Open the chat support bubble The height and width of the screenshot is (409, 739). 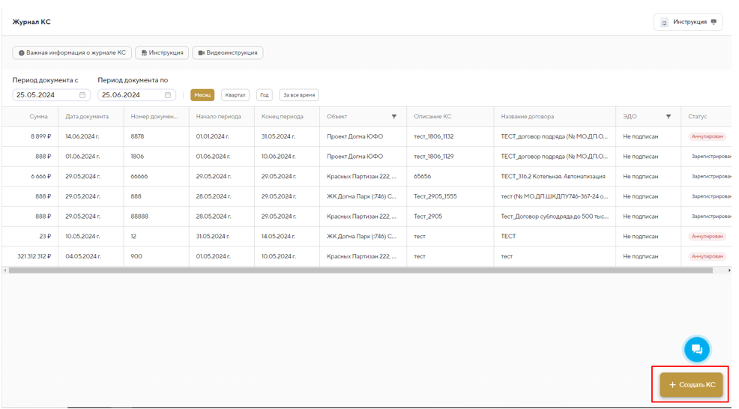point(696,349)
